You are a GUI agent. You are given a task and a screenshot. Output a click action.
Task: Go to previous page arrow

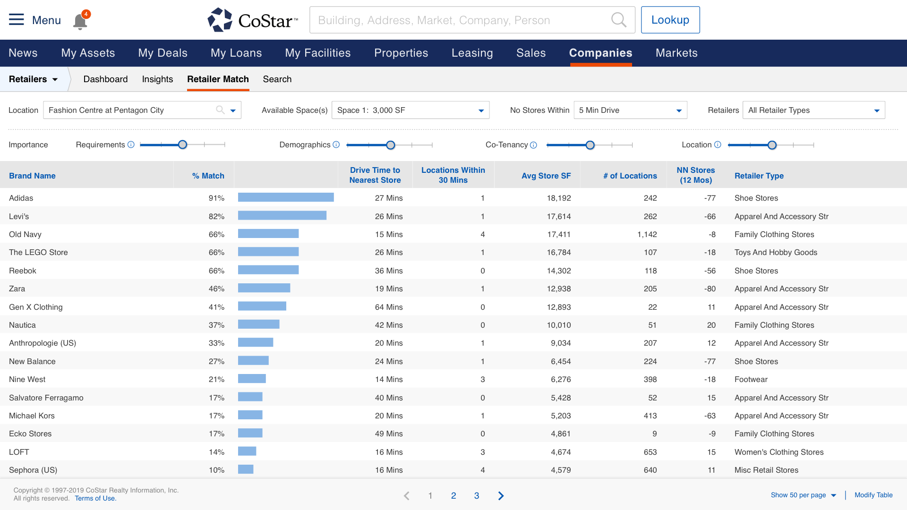pos(407,496)
